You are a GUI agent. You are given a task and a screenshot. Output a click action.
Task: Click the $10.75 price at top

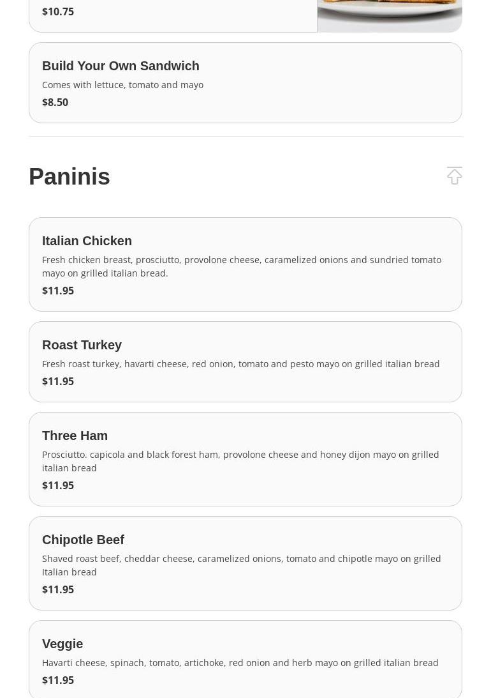pos(58,11)
